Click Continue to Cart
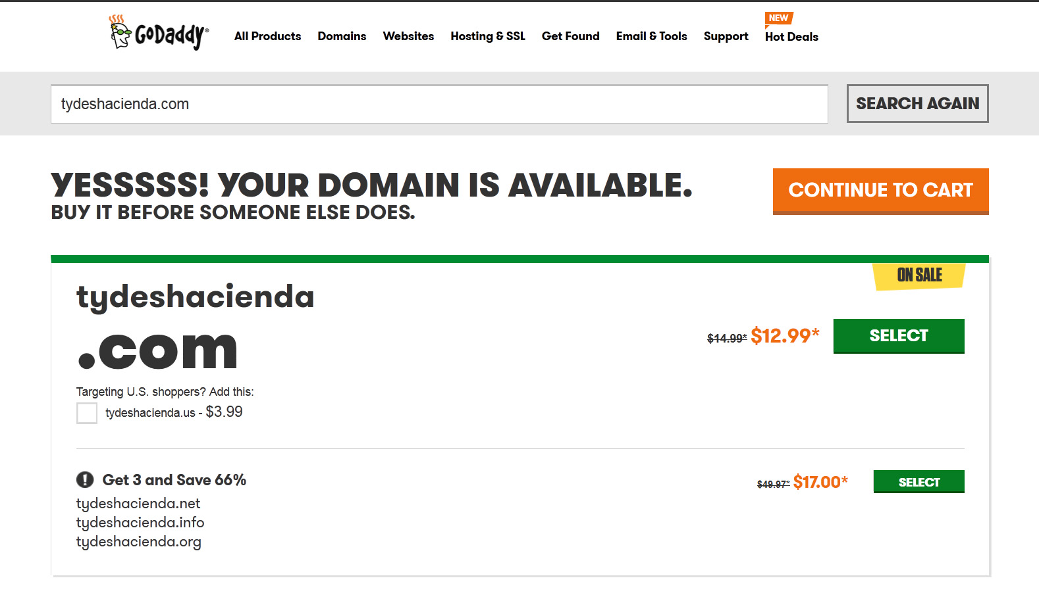Image resolution: width=1039 pixels, height=597 pixels. 880,191
